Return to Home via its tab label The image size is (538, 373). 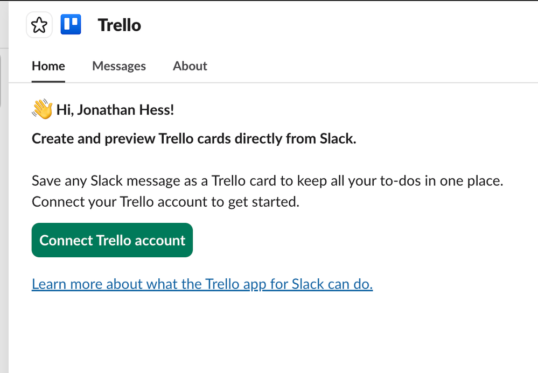point(48,66)
